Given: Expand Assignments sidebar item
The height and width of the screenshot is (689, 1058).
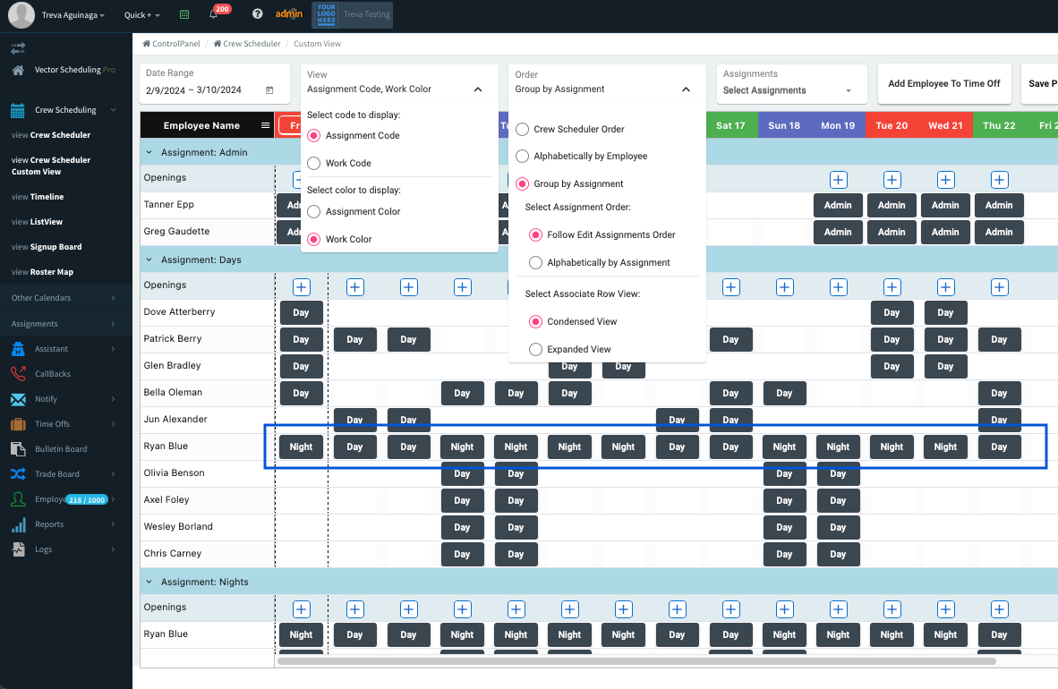Looking at the screenshot, I should point(66,324).
